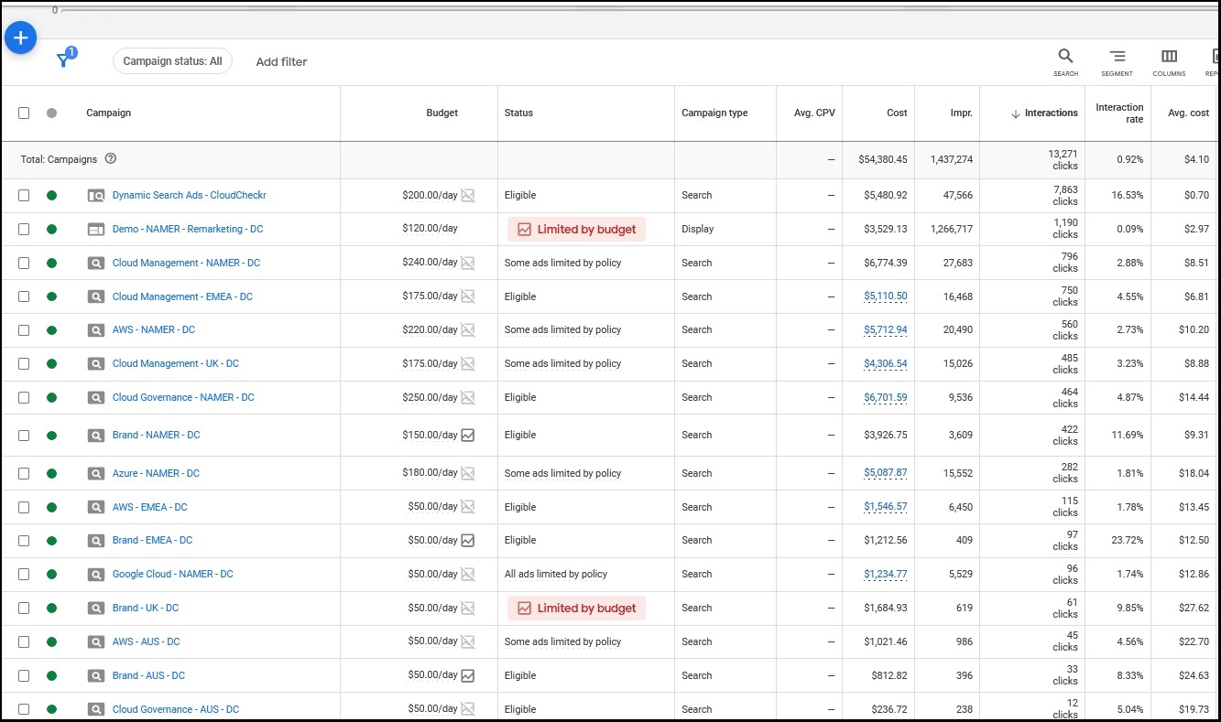Image resolution: width=1221 pixels, height=722 pixels.
Task: Check the AWS - NAMER - DC row checkbox
Action: point(24,330)
